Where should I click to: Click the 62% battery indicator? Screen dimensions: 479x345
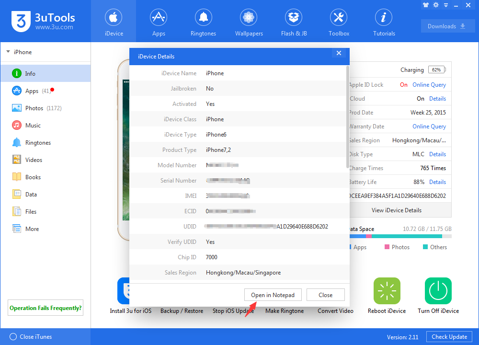click(437, 69)
